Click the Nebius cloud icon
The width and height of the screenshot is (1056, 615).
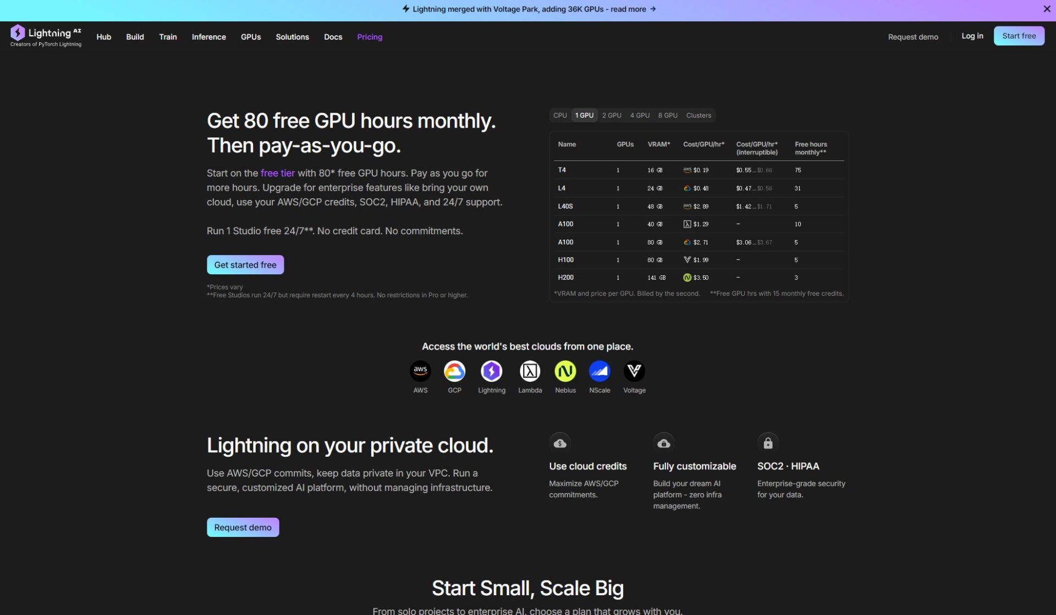(x=565, y=371)
